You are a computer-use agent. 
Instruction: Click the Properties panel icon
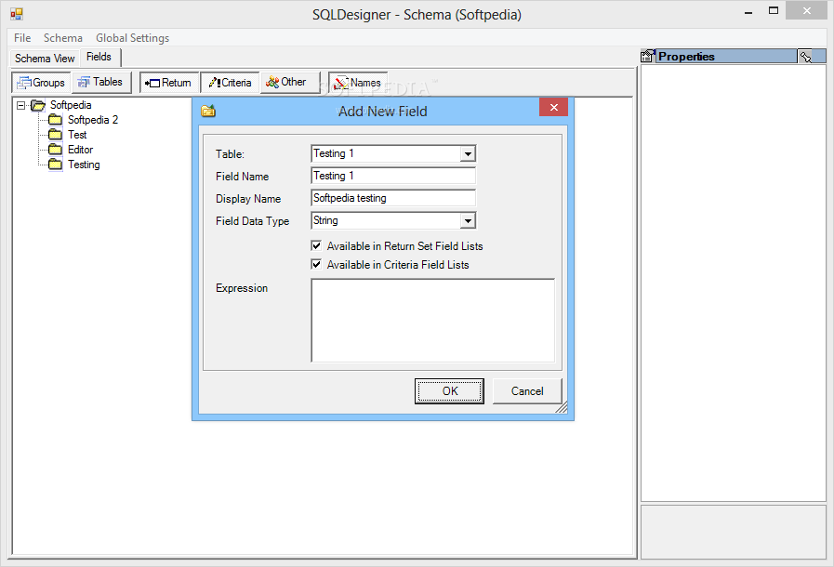coord(648,56)
